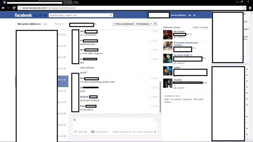Toggle the Enter-to-send checkbox
This screenshot has width=253, height=142.
(155, 132)
